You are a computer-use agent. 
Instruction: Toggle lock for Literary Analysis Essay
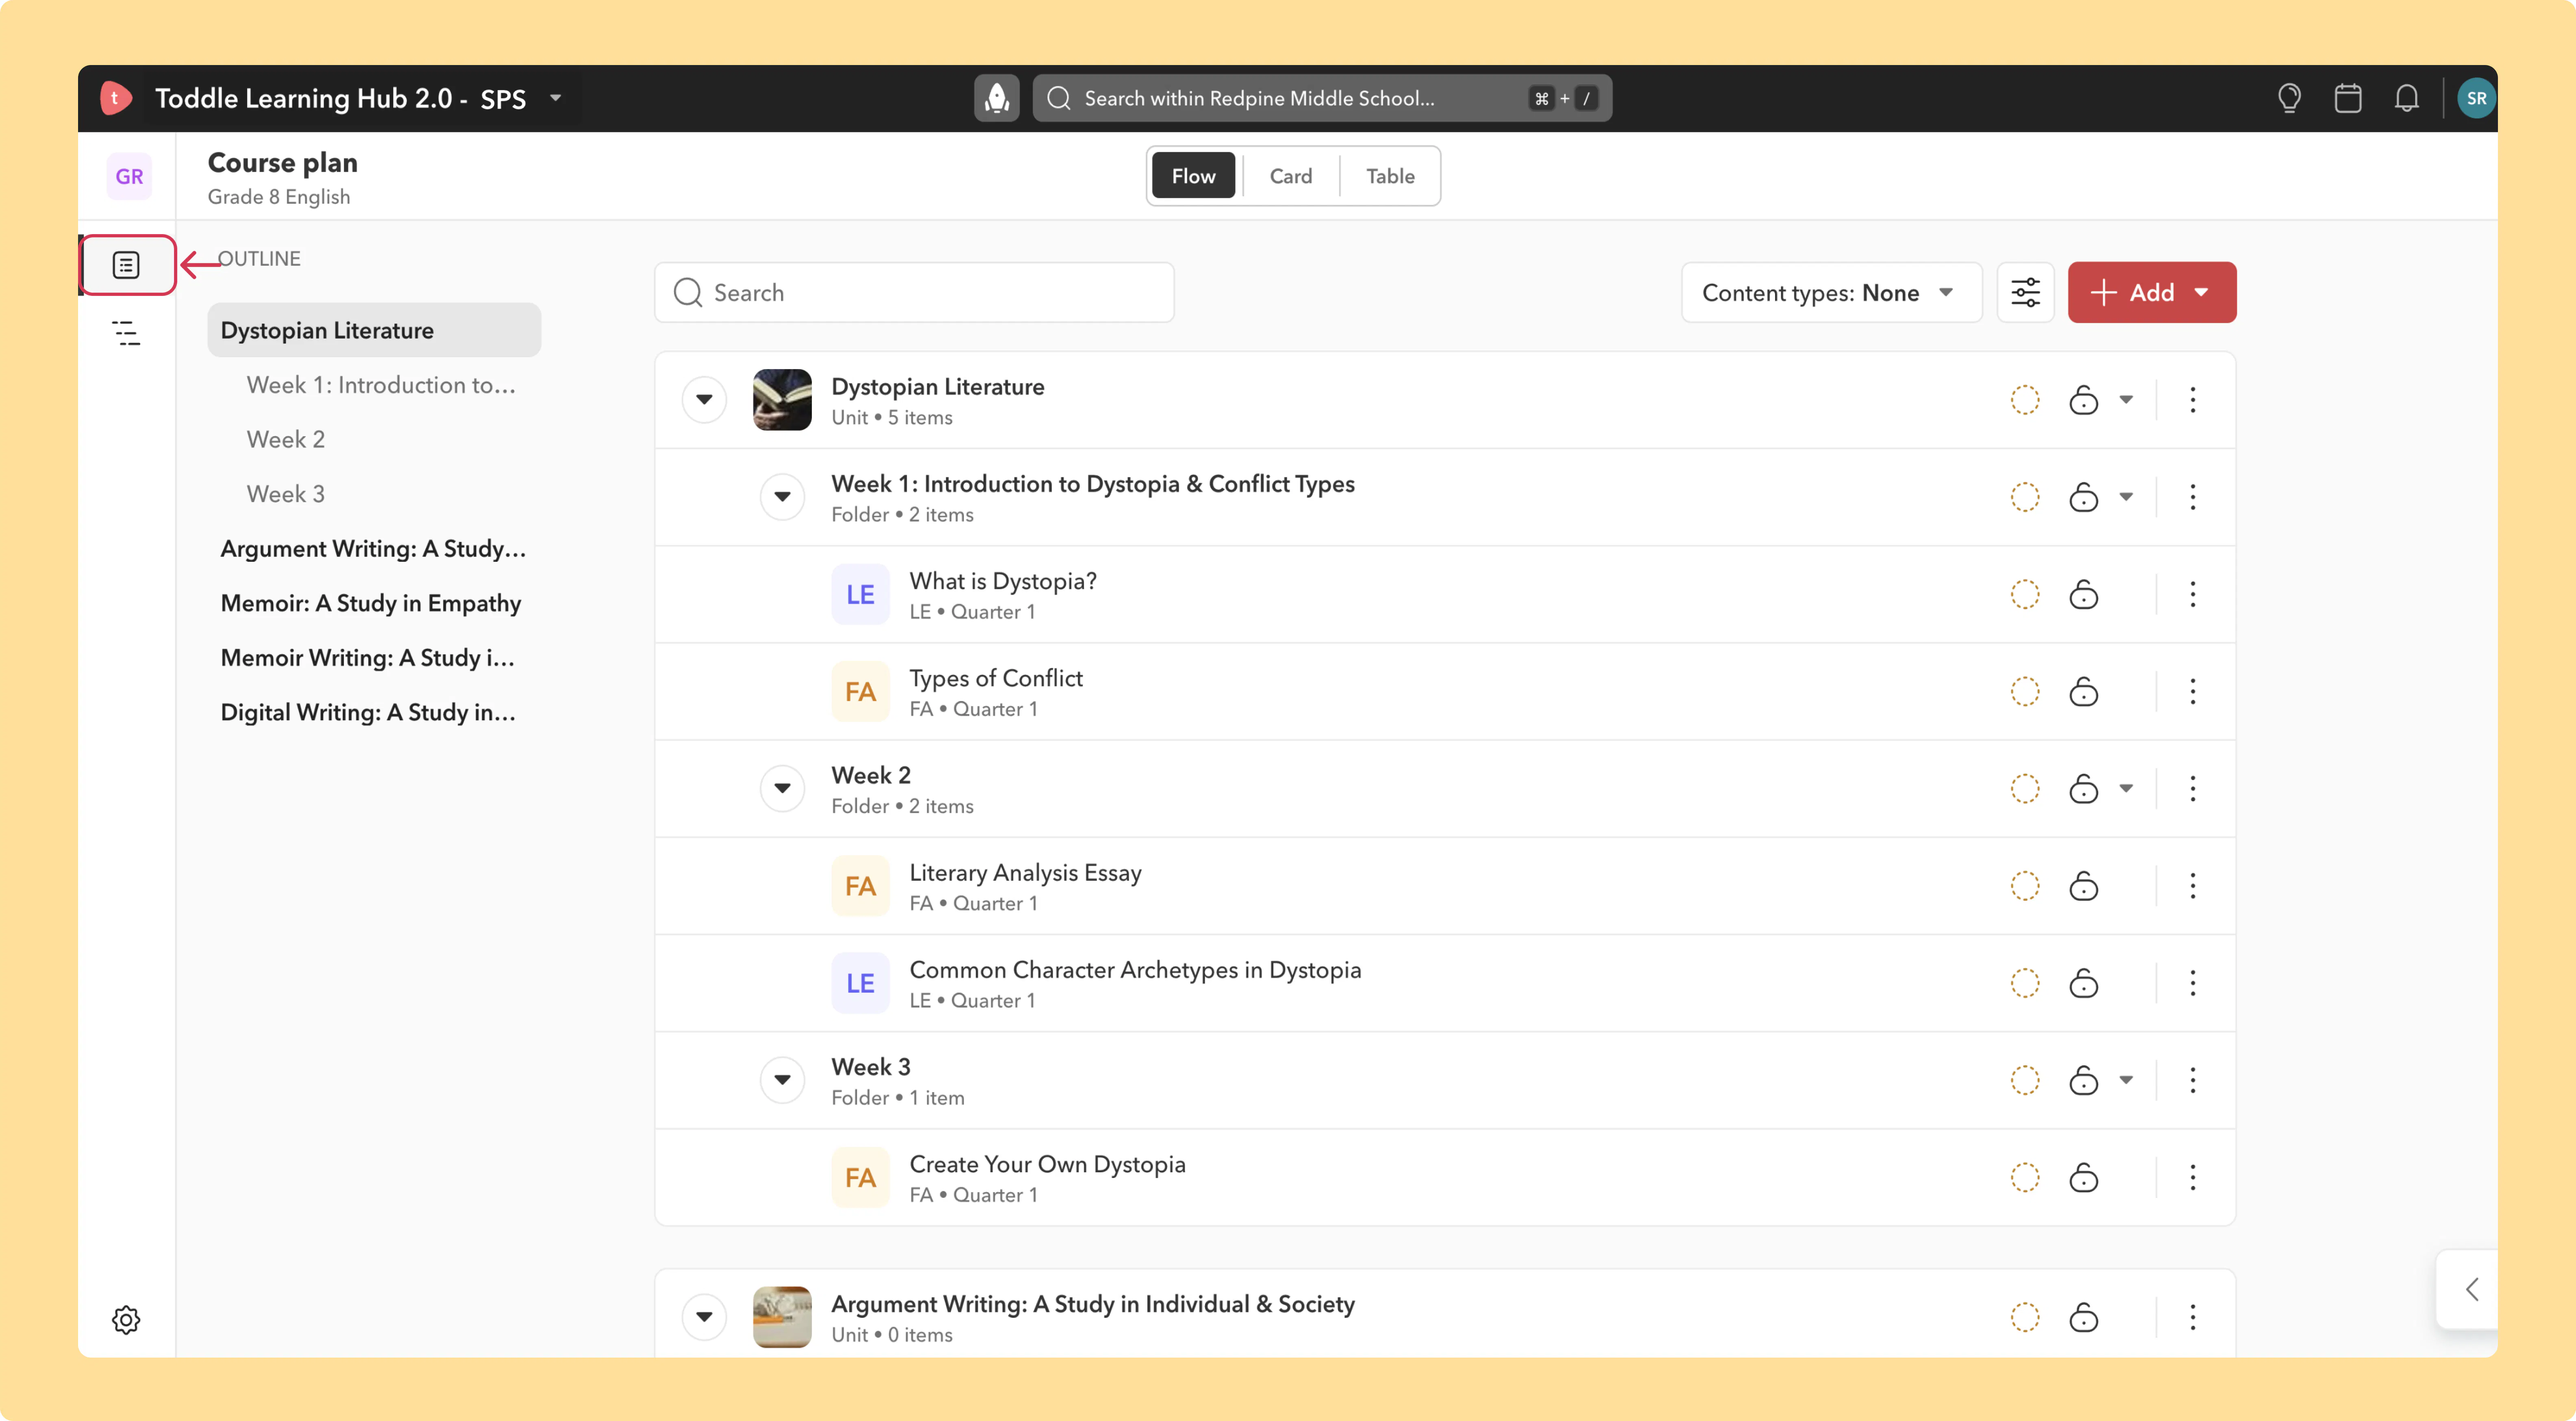(x=2084, y=886)
